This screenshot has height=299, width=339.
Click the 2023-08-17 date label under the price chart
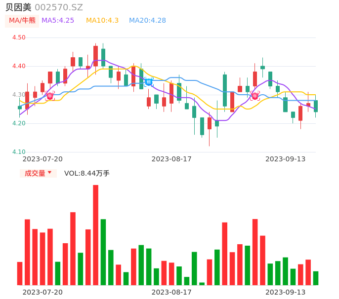(171, 159)
